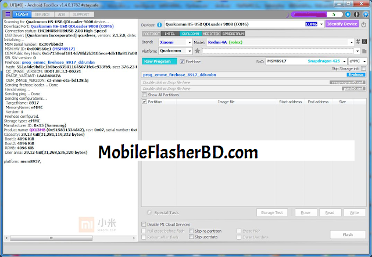Click the image icon right of hash

[364, 42]
